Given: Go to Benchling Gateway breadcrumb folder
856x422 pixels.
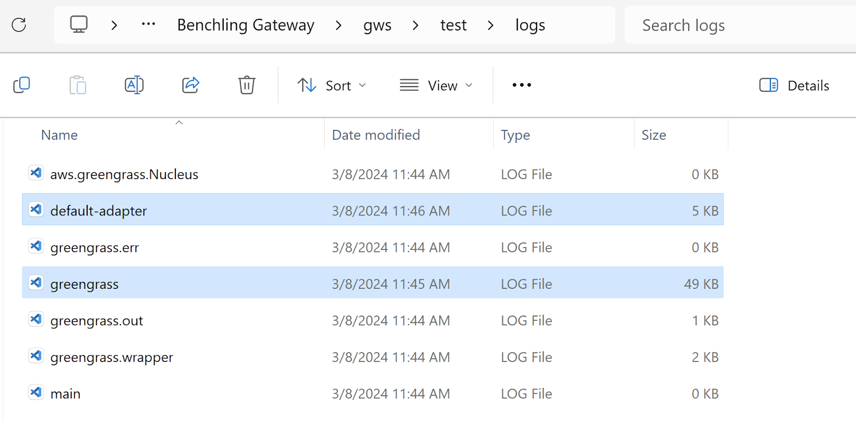Looking at the screenshot, I should pos(246,25).
